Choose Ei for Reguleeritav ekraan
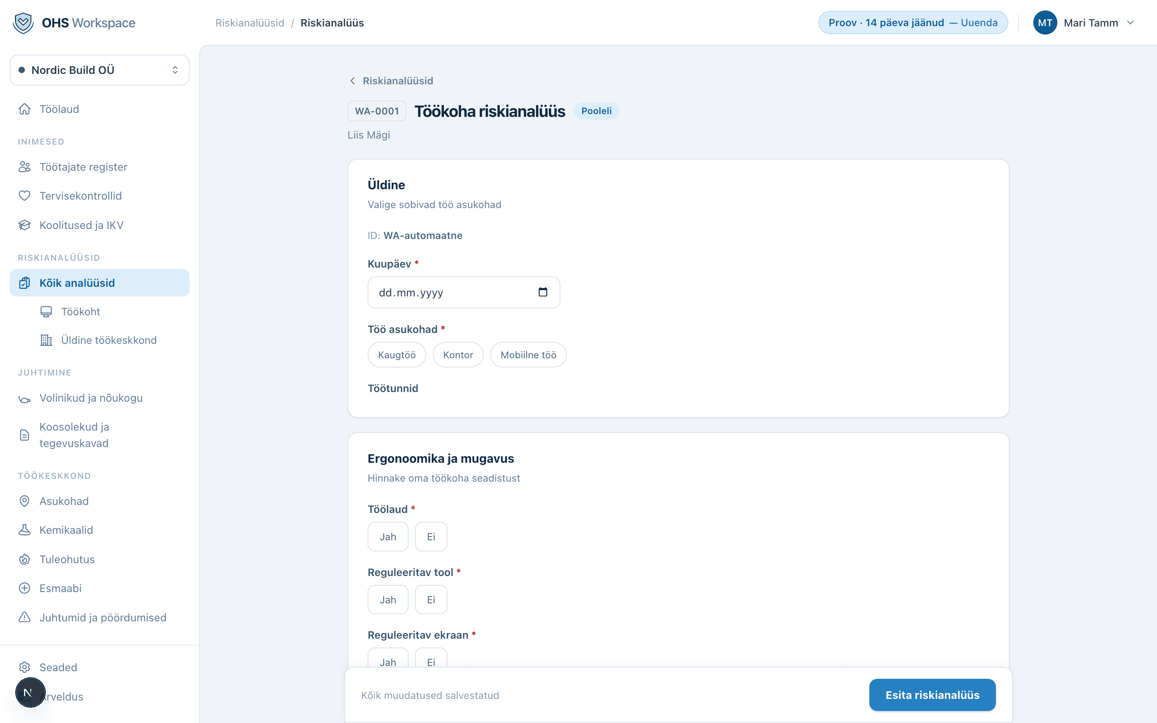Screen dimensions: 1157x723 [x=431, y=658]
